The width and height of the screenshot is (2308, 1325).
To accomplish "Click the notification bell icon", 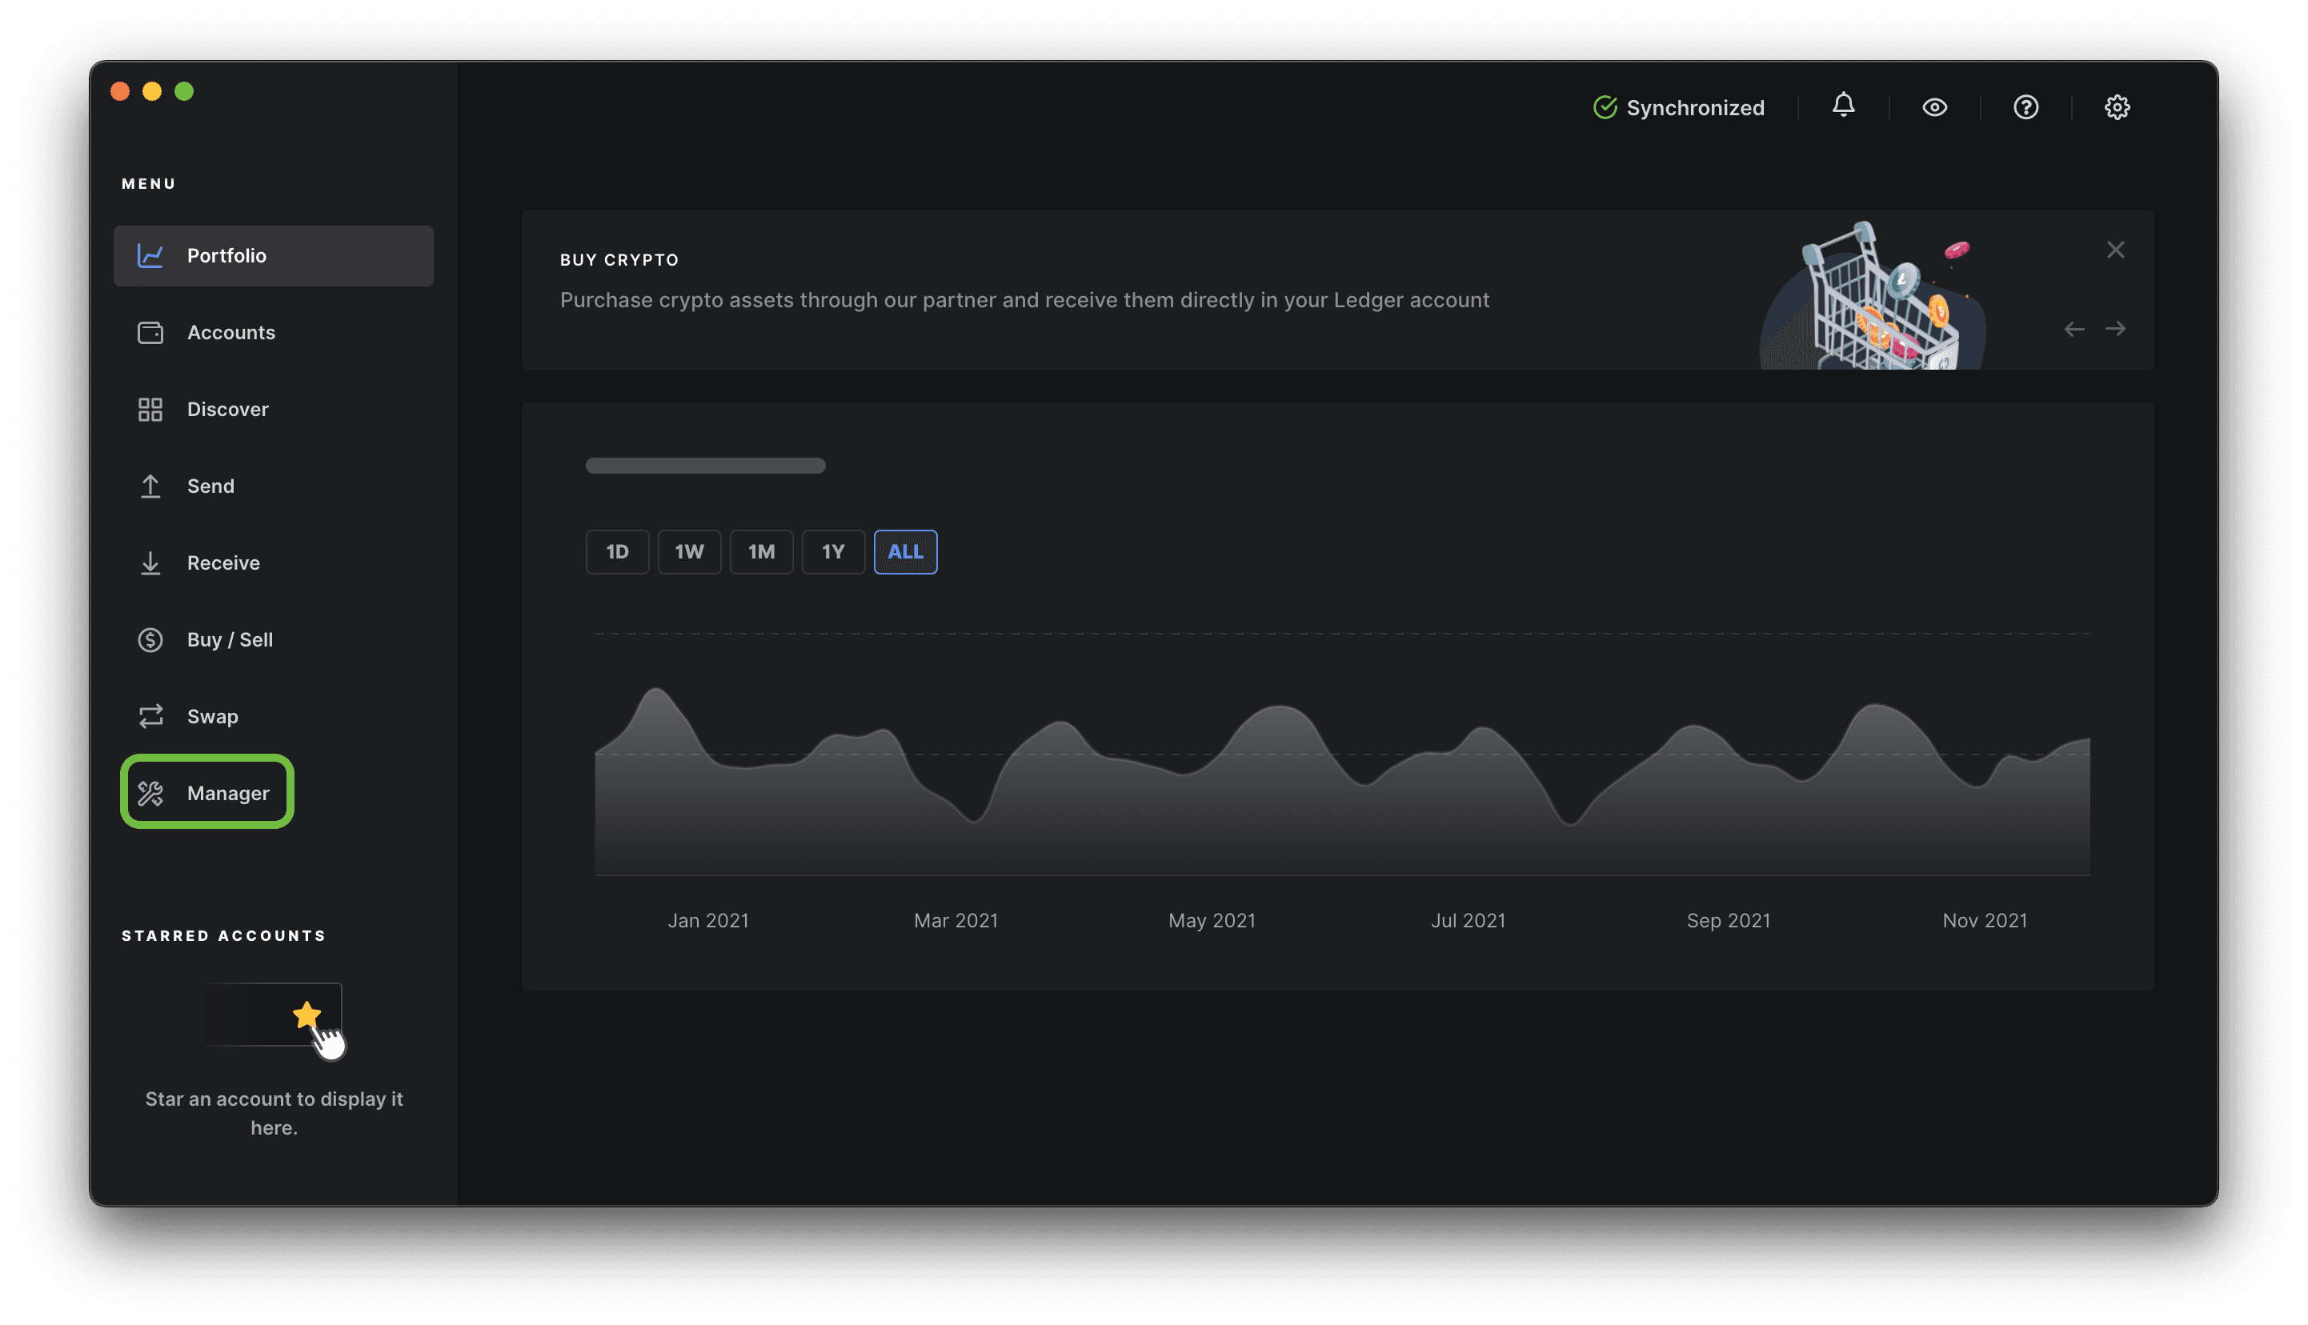I will (x=1844, y=106).
